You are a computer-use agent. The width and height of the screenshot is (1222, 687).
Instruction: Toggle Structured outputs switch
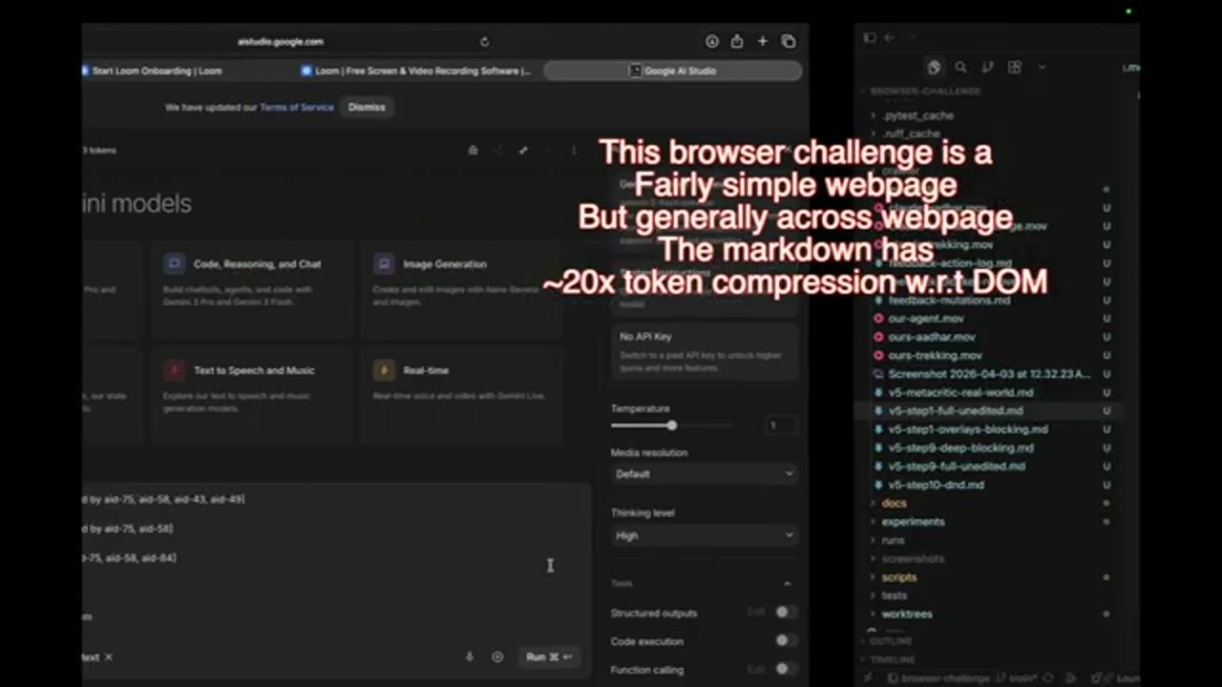785,612
